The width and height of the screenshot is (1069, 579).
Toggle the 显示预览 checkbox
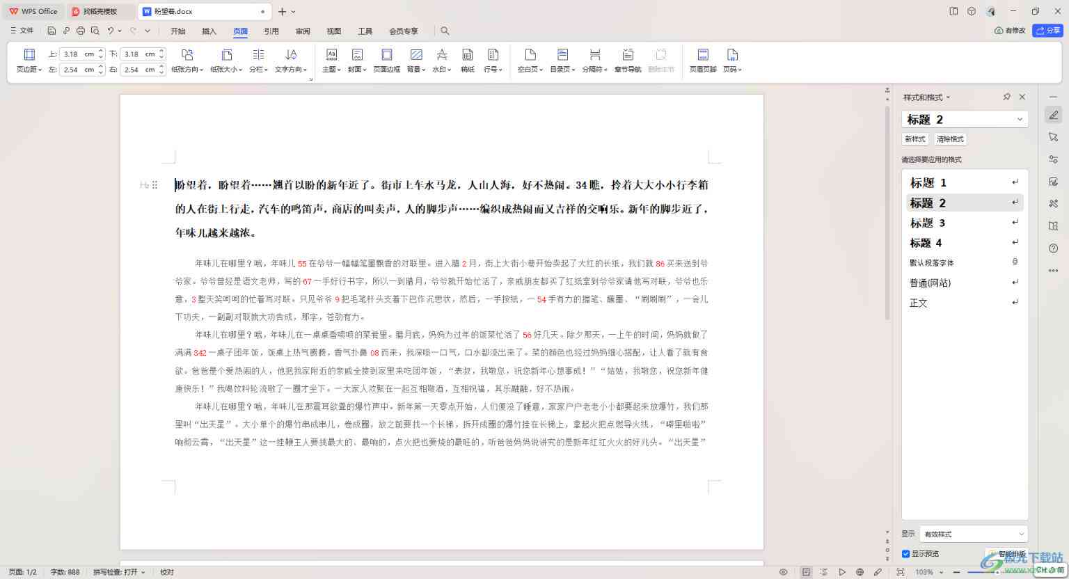[x=905, y=554]
